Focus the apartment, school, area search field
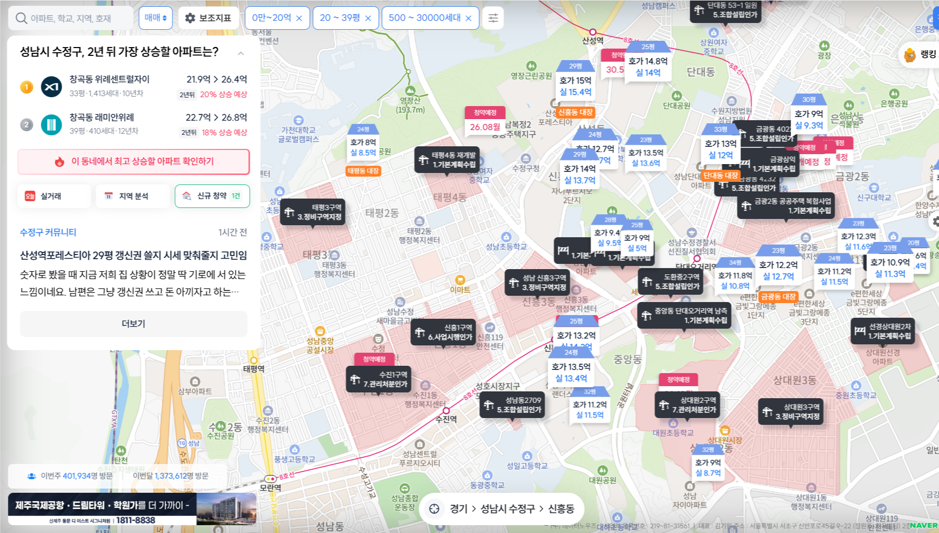 (71, 18)
